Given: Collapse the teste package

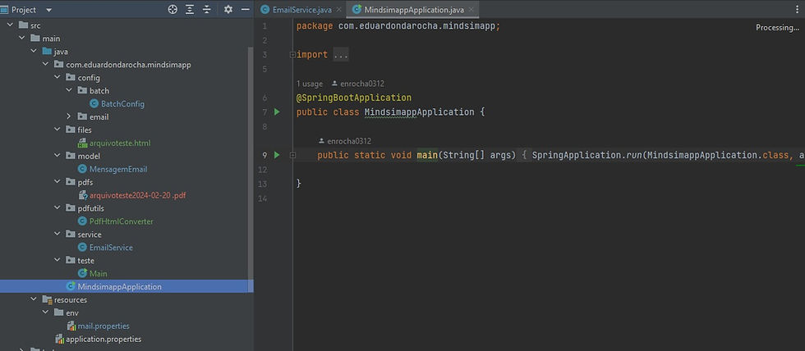Looking at the screenshot, I should click(x=57, y=260).
